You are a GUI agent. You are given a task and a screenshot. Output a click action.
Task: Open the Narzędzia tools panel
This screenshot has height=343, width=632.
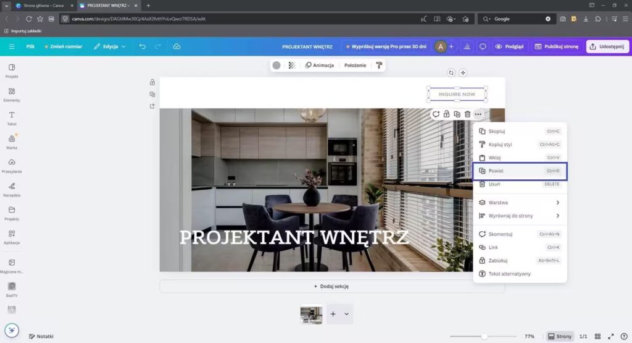12,190
